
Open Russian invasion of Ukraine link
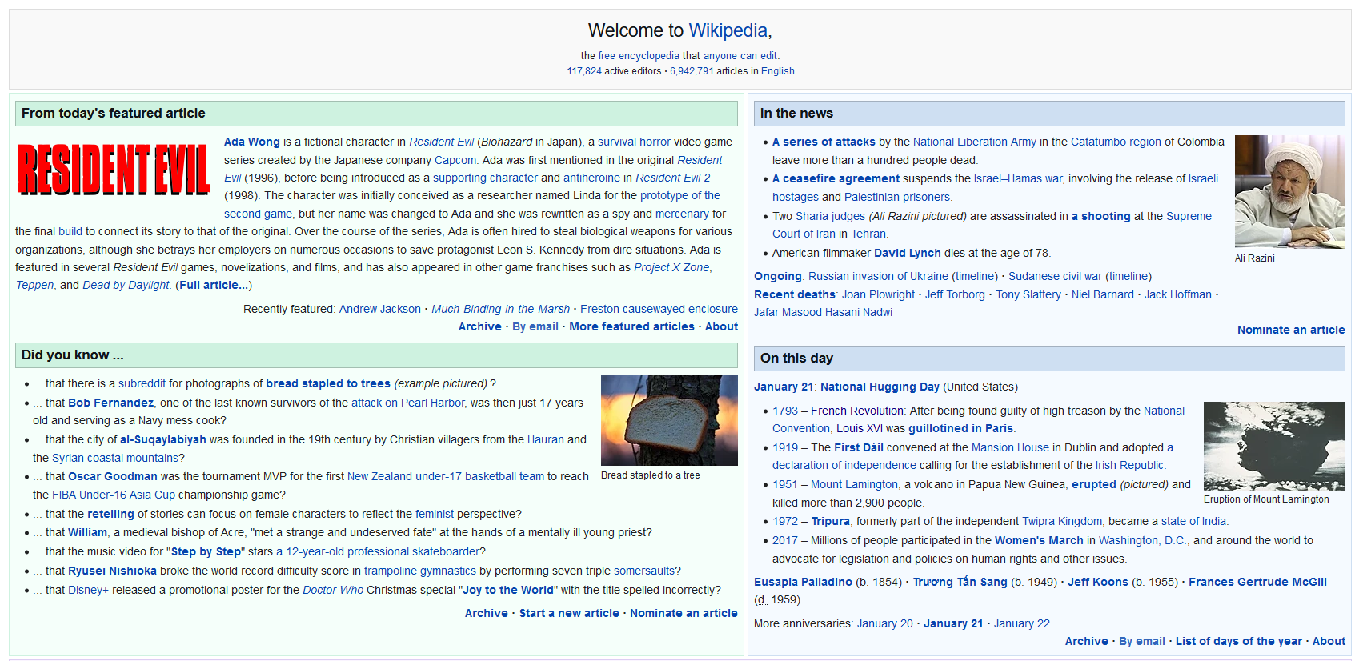(x=878, y=276)
